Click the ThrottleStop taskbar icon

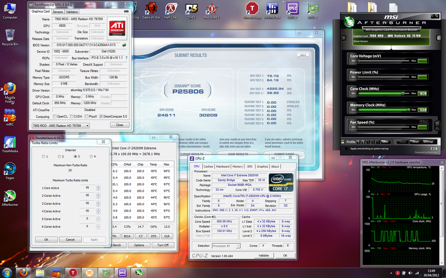(x=73, y=272)
